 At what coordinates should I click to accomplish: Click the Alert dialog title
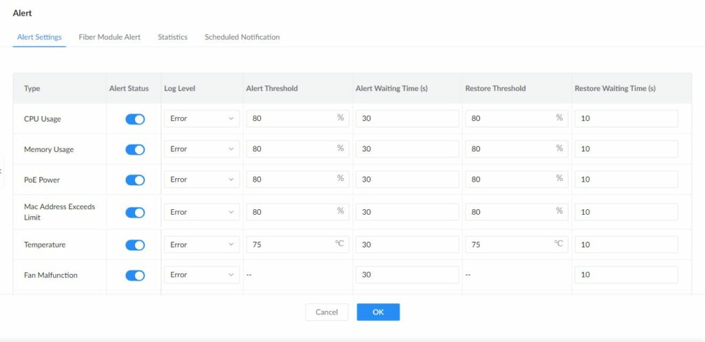pyautogui.click(x=23, y=13)
